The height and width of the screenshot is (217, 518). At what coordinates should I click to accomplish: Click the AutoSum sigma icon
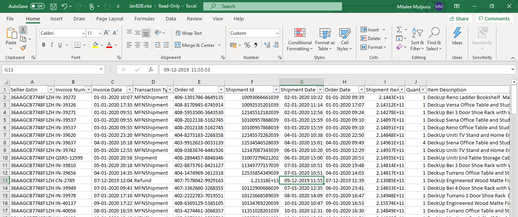tap(399, 29)
